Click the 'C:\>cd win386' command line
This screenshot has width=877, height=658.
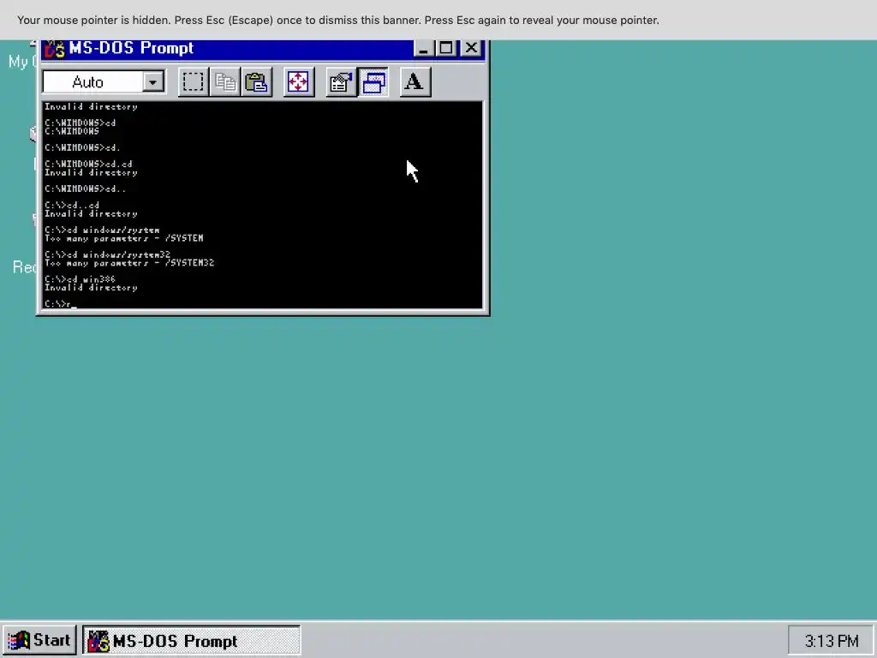tap(80, 279)
